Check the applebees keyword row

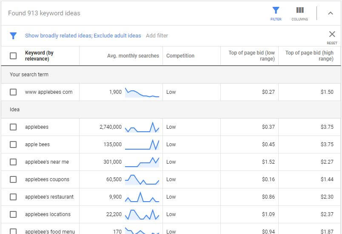13,127
